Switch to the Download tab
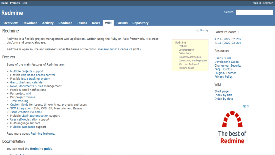The height and width of the screenshot is (155, 275). click(30, 23)
